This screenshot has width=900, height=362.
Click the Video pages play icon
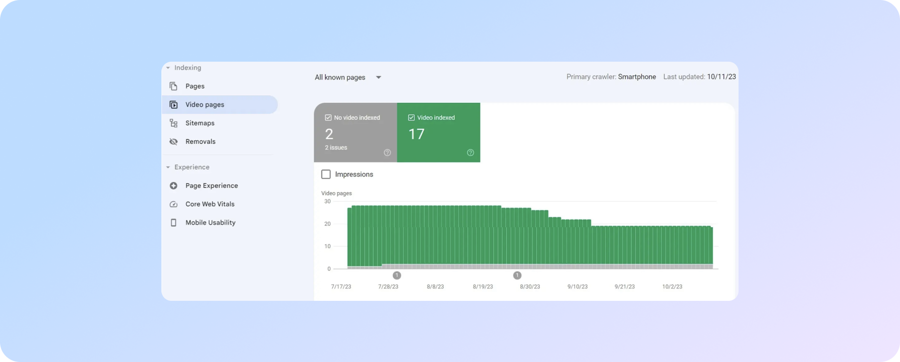[x=173, y=105]
